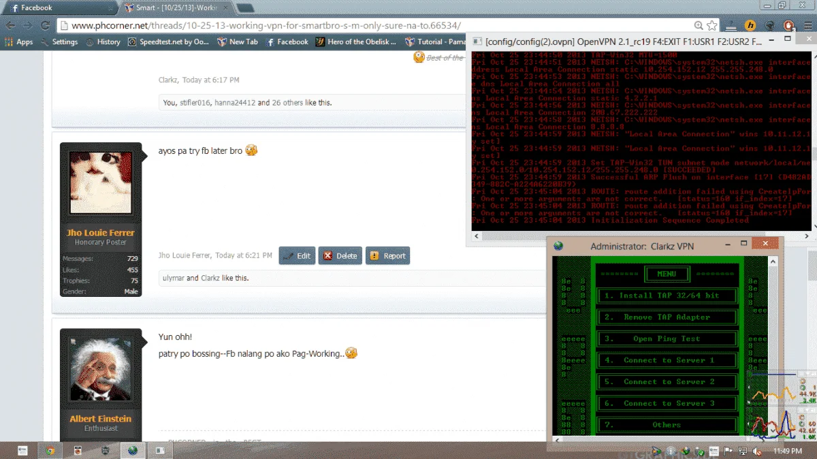The width and height of the screenshot is (817, 459).
Task: Click the yellow h extension icon
Action: pyautogui.click(x=750, y=25)
